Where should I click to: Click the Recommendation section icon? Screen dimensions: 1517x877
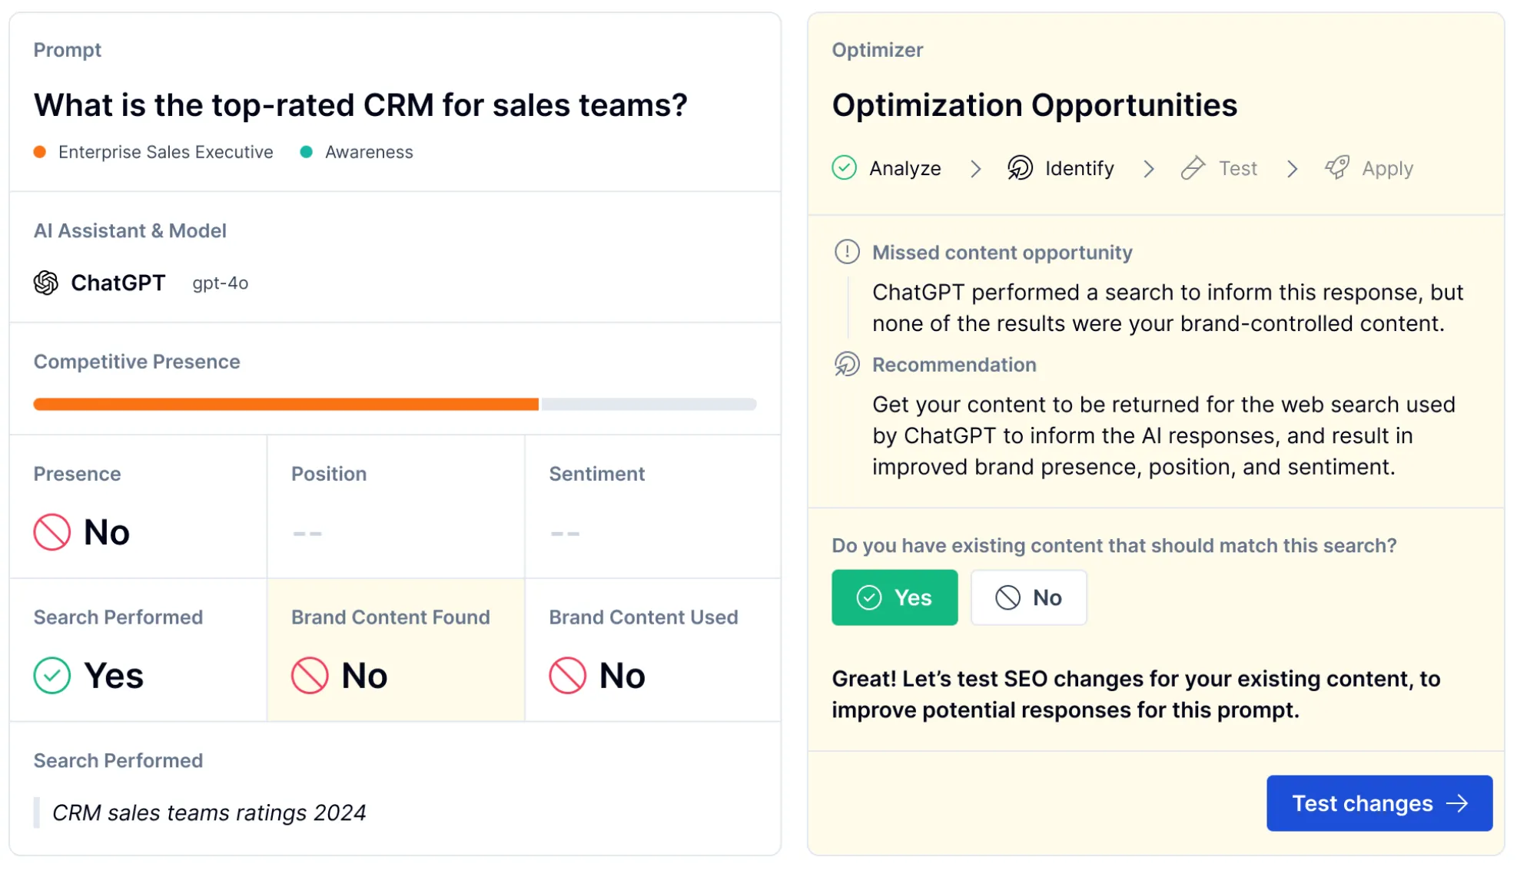(847, 364)
